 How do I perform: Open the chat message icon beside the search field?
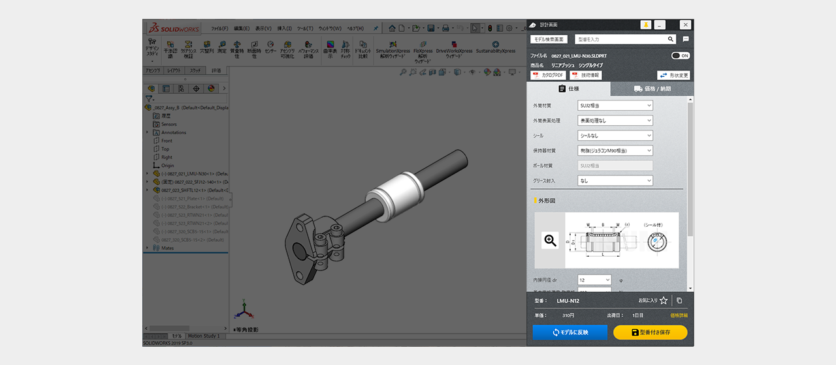[x=686, y=39]
